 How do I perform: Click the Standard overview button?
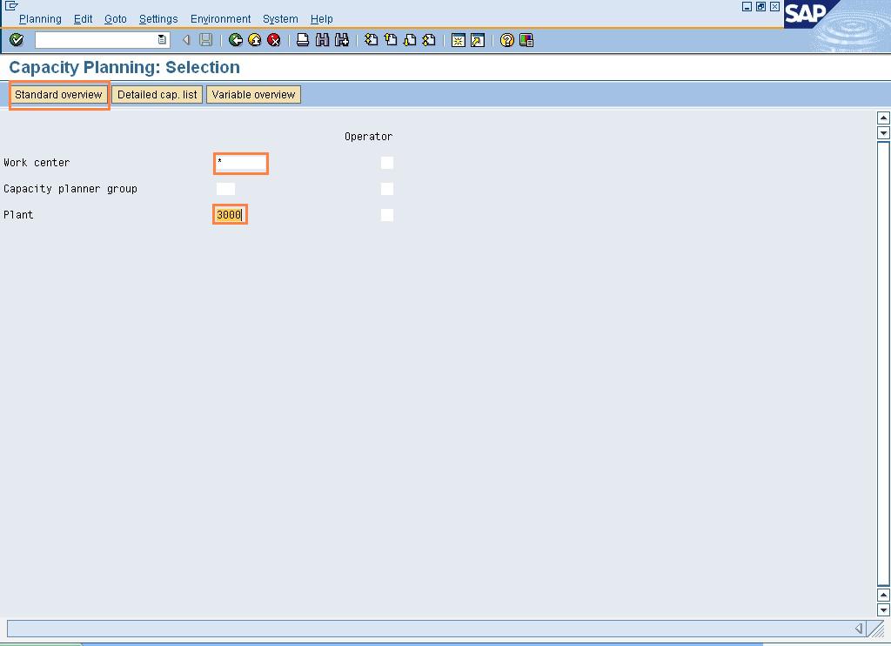click(58, 95)
